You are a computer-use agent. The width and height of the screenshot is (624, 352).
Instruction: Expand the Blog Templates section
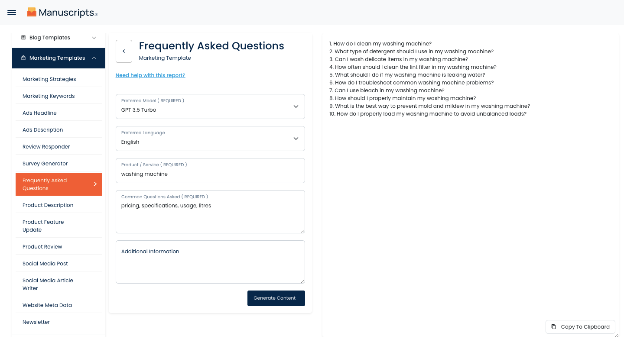(94, 38)
